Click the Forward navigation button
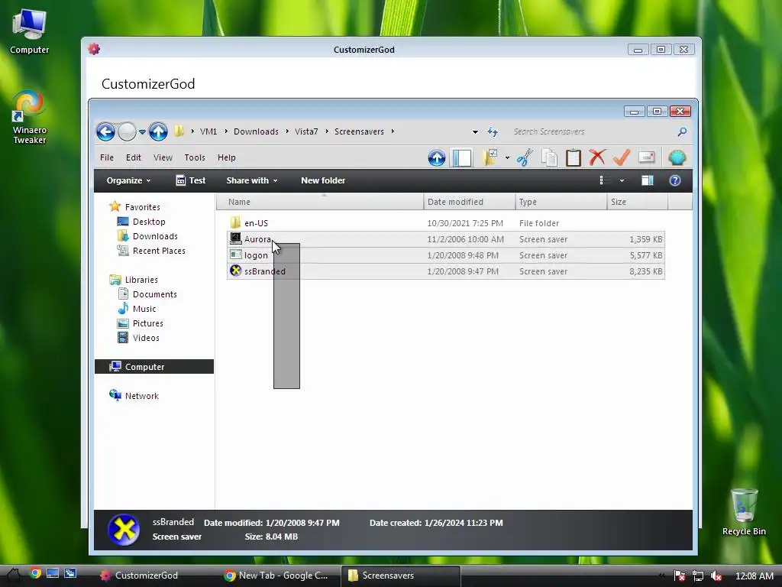 pos(128,131)
